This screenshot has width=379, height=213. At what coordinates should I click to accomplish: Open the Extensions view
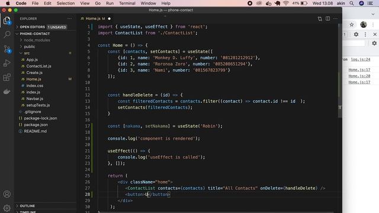[7, 78]
